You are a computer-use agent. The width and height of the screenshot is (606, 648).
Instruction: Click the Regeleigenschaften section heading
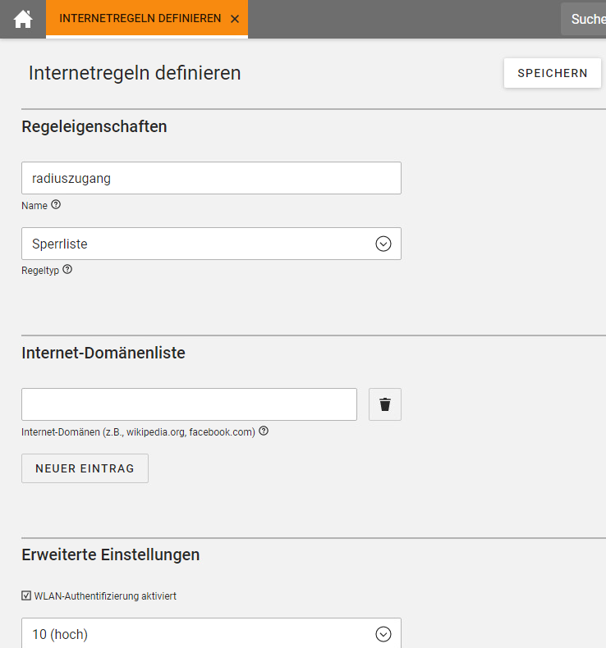click(94, 126)
